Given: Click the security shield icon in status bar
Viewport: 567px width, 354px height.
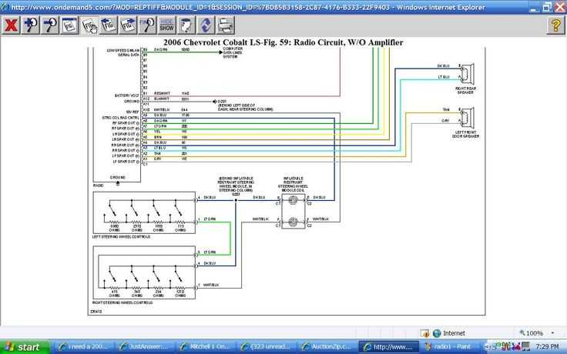Looking at the screenshot, I should 424,333.
